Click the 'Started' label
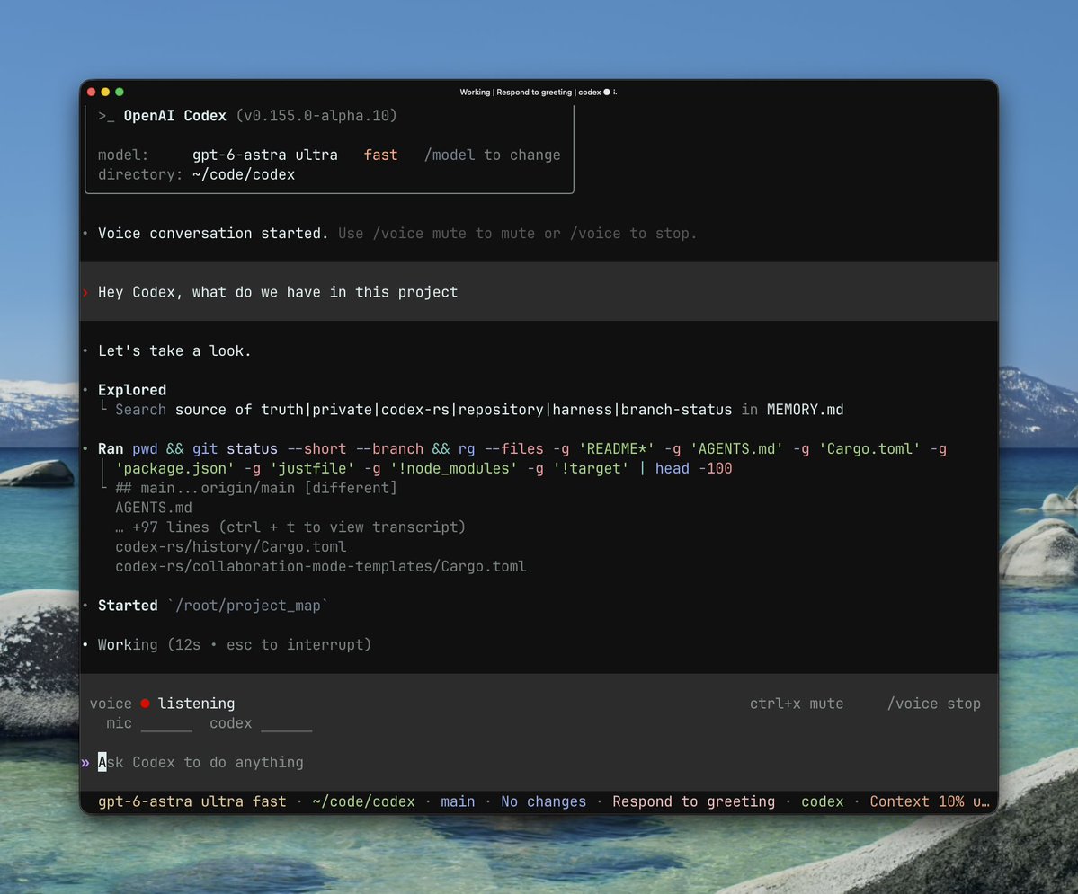The width and height of the screenshot is (1078, 894). click(128, 606)
